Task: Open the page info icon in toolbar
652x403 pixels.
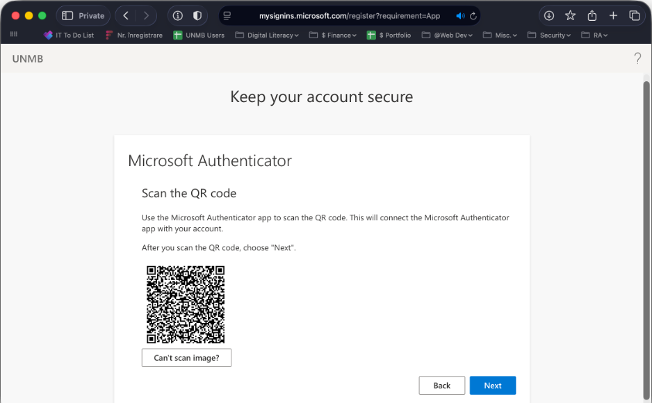Action: click(178, 15)
